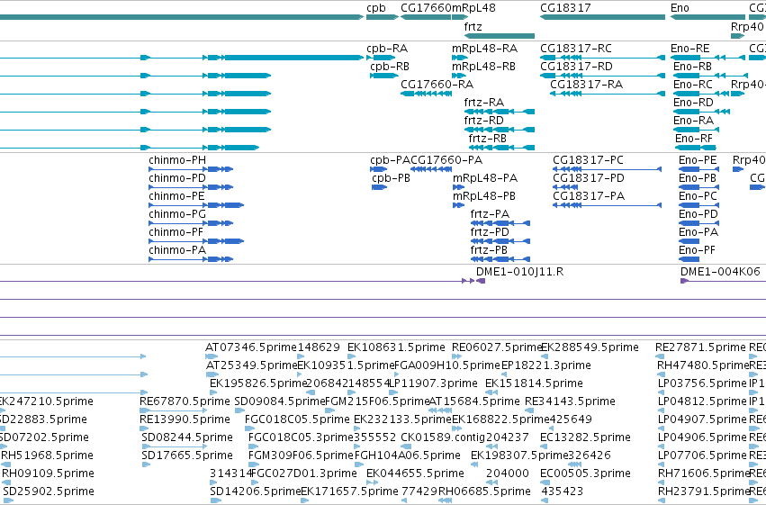The height and width of the screenshot is (505, 766).
Task: Select the Eno gene label
Action: [680, 8]
